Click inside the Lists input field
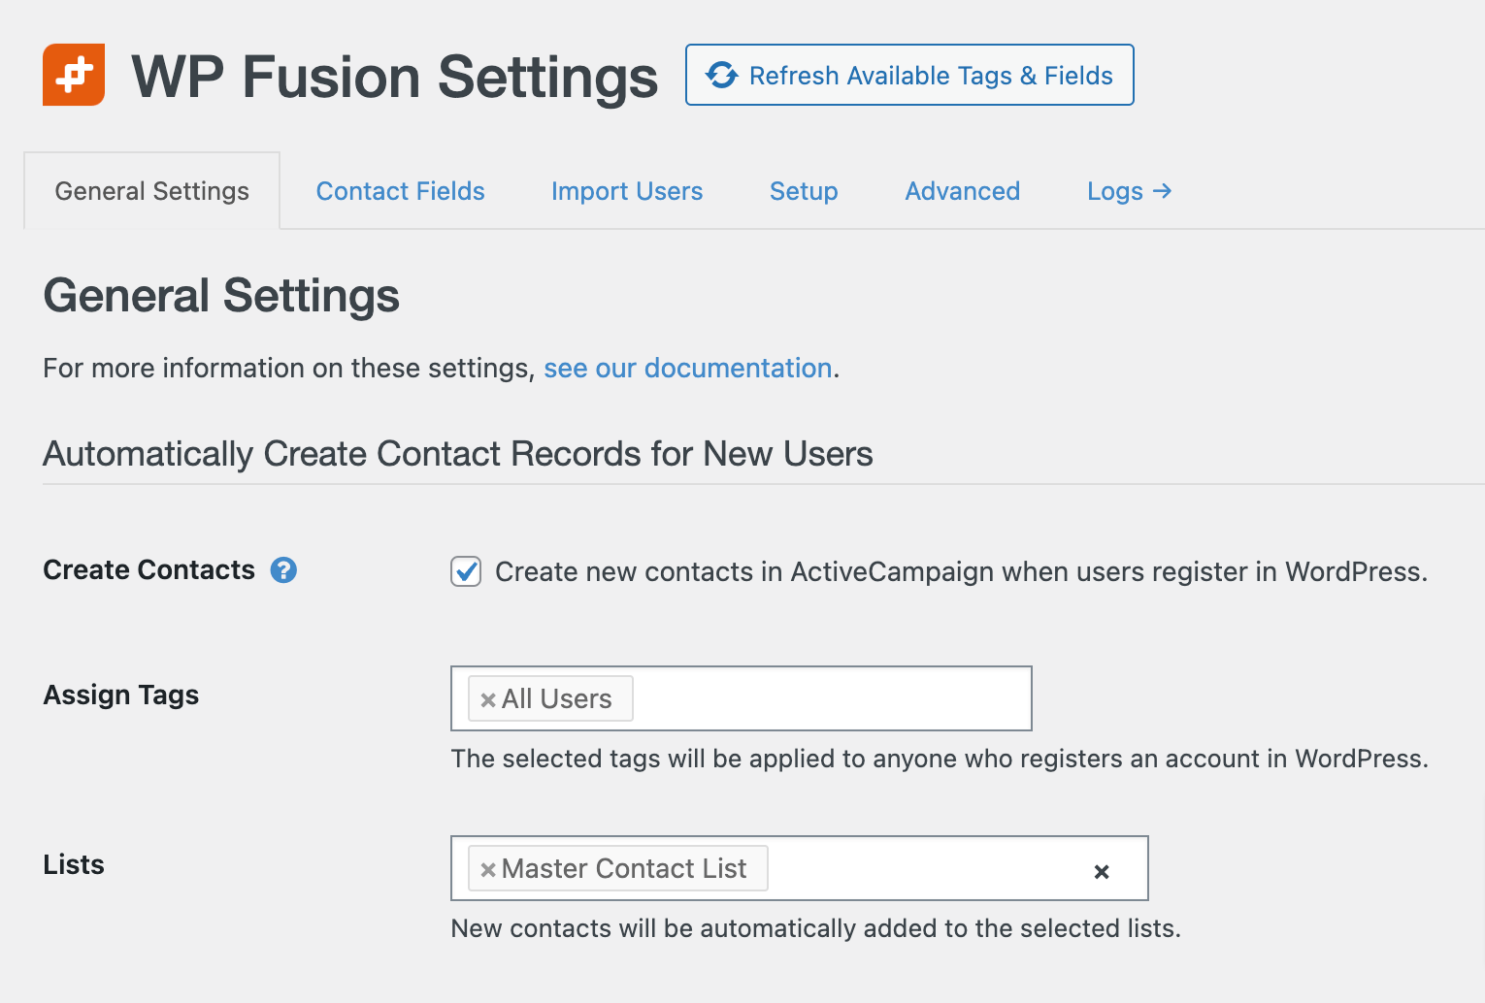The width and height of the screenshot is (1485, 1003). [932, 868]
